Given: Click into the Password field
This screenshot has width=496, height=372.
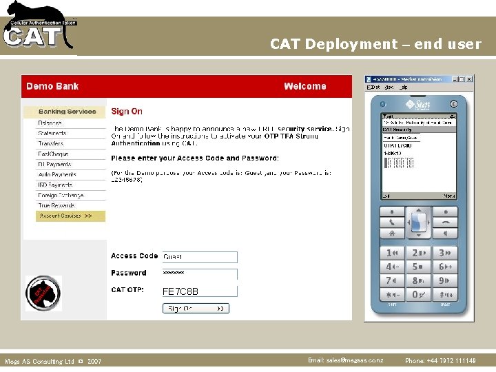Looking at the screenshot, I should coord(200,274).
